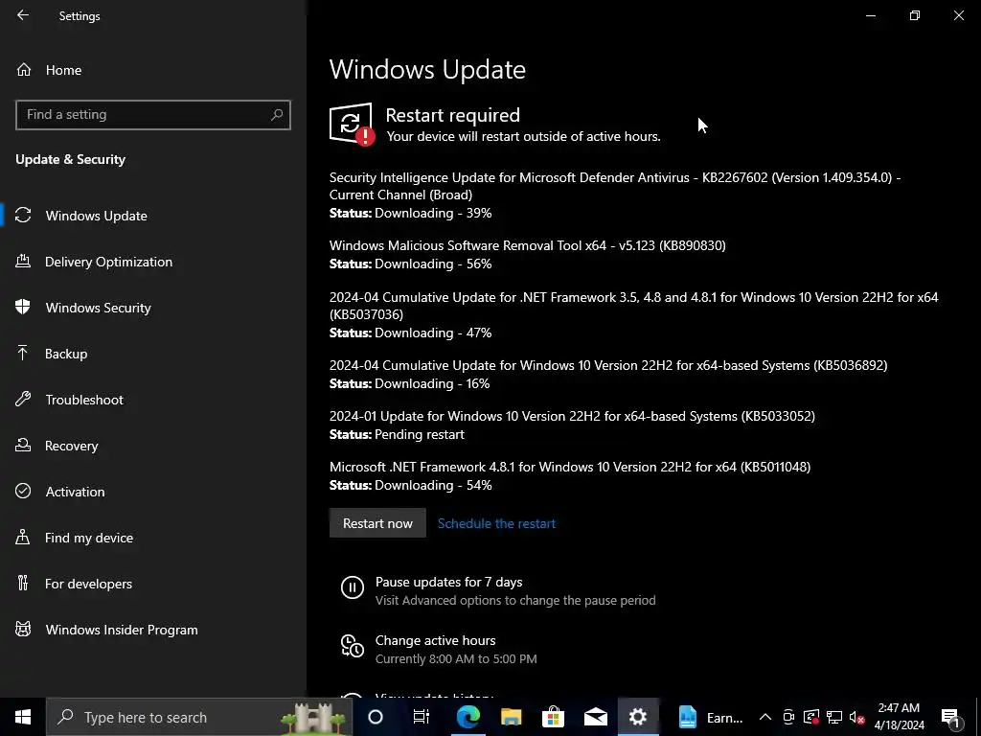This screenshot has width=981, height=736.
Task: Click Currently 8:00 AM to 5:00 PM text
Action: 456,658
